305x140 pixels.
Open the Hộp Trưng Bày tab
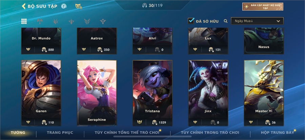[277, 133]
